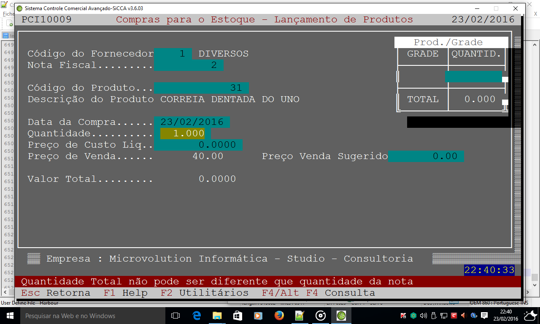The image size is (540, 324).
Task: Click the red Quantidade Total error message
Action: pyautogui.click(x=217, y=282)
